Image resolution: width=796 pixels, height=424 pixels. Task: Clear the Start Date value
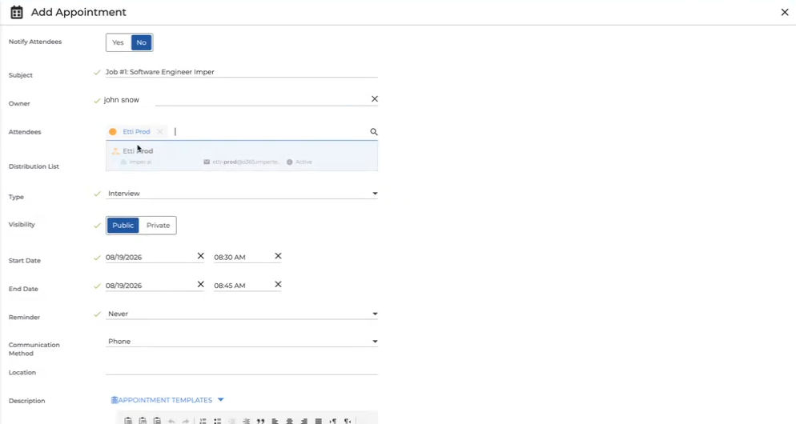click(200, 256)
